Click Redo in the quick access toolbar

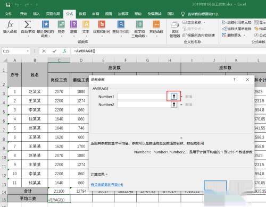pos(27,5)
